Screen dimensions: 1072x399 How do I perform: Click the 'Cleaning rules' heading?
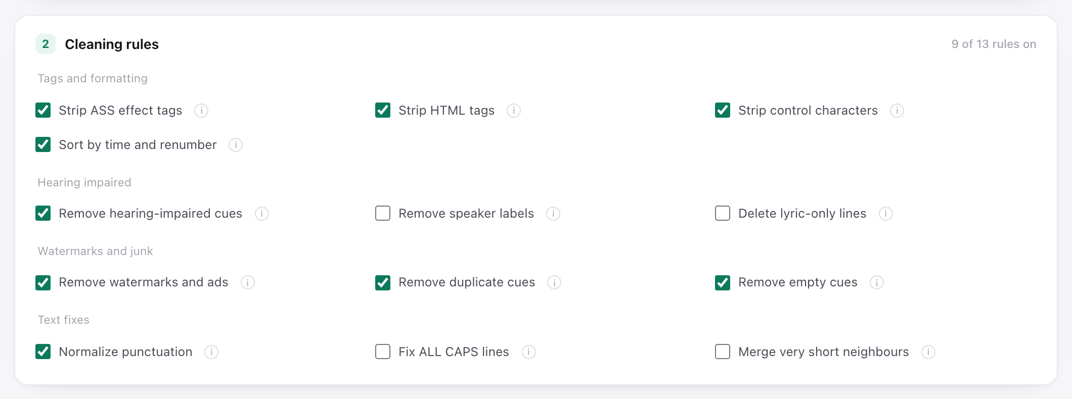(112, 44)
